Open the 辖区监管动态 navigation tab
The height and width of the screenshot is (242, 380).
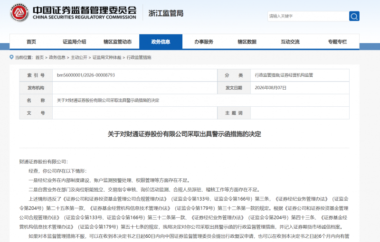click(x=117, y=42)
